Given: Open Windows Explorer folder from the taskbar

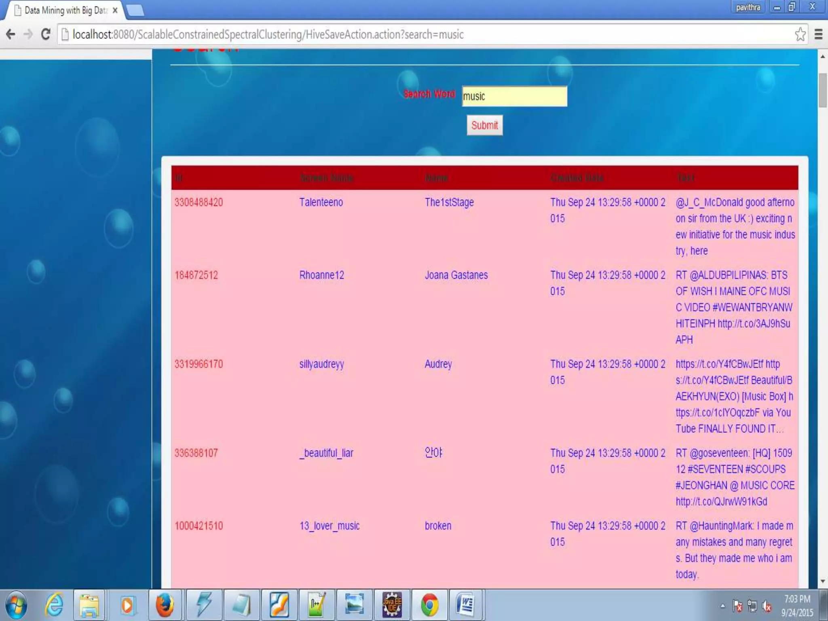Looking at the screenshot, I should (89, 605).
